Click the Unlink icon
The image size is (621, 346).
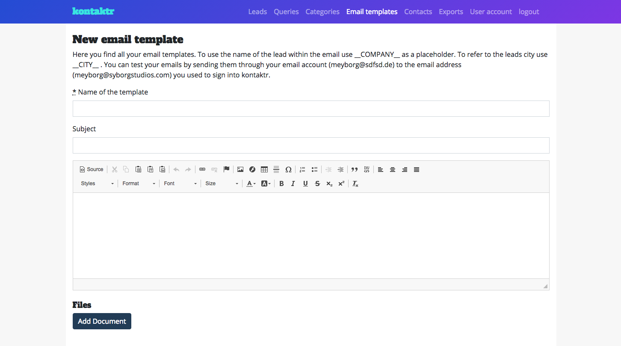coord(214,169)
